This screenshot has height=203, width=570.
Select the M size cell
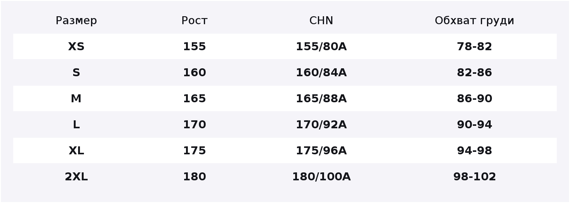76,99
